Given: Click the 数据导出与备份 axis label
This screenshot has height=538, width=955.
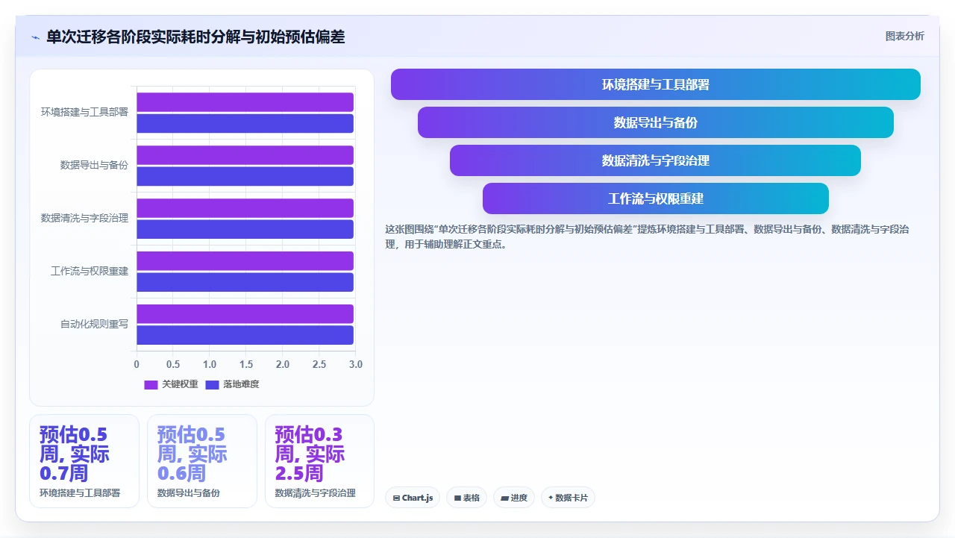Looking at the screenshot, I should 94,165.
